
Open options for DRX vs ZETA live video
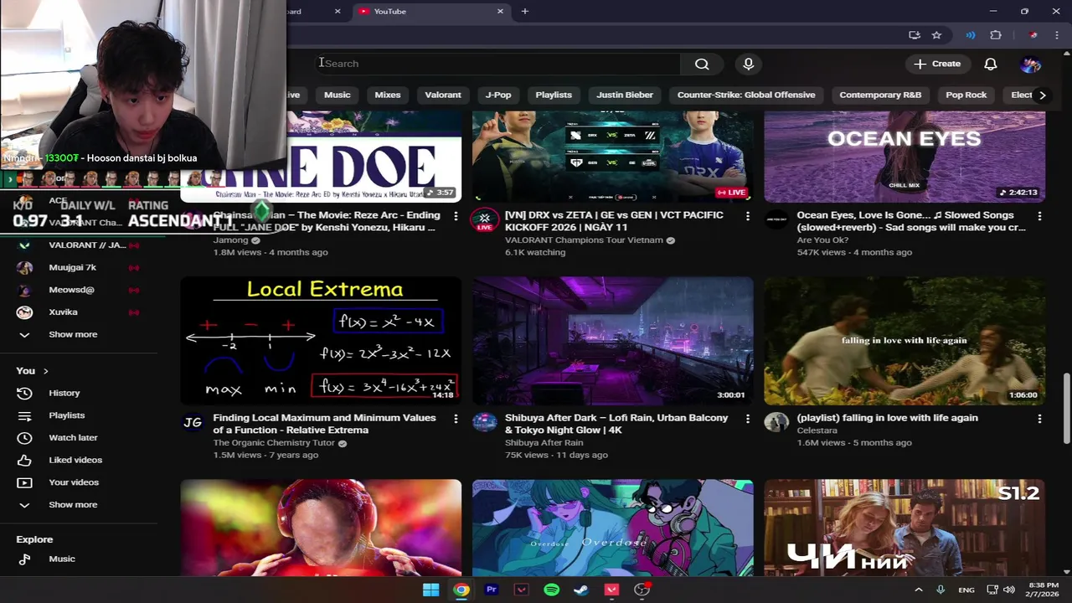[747, 216]
